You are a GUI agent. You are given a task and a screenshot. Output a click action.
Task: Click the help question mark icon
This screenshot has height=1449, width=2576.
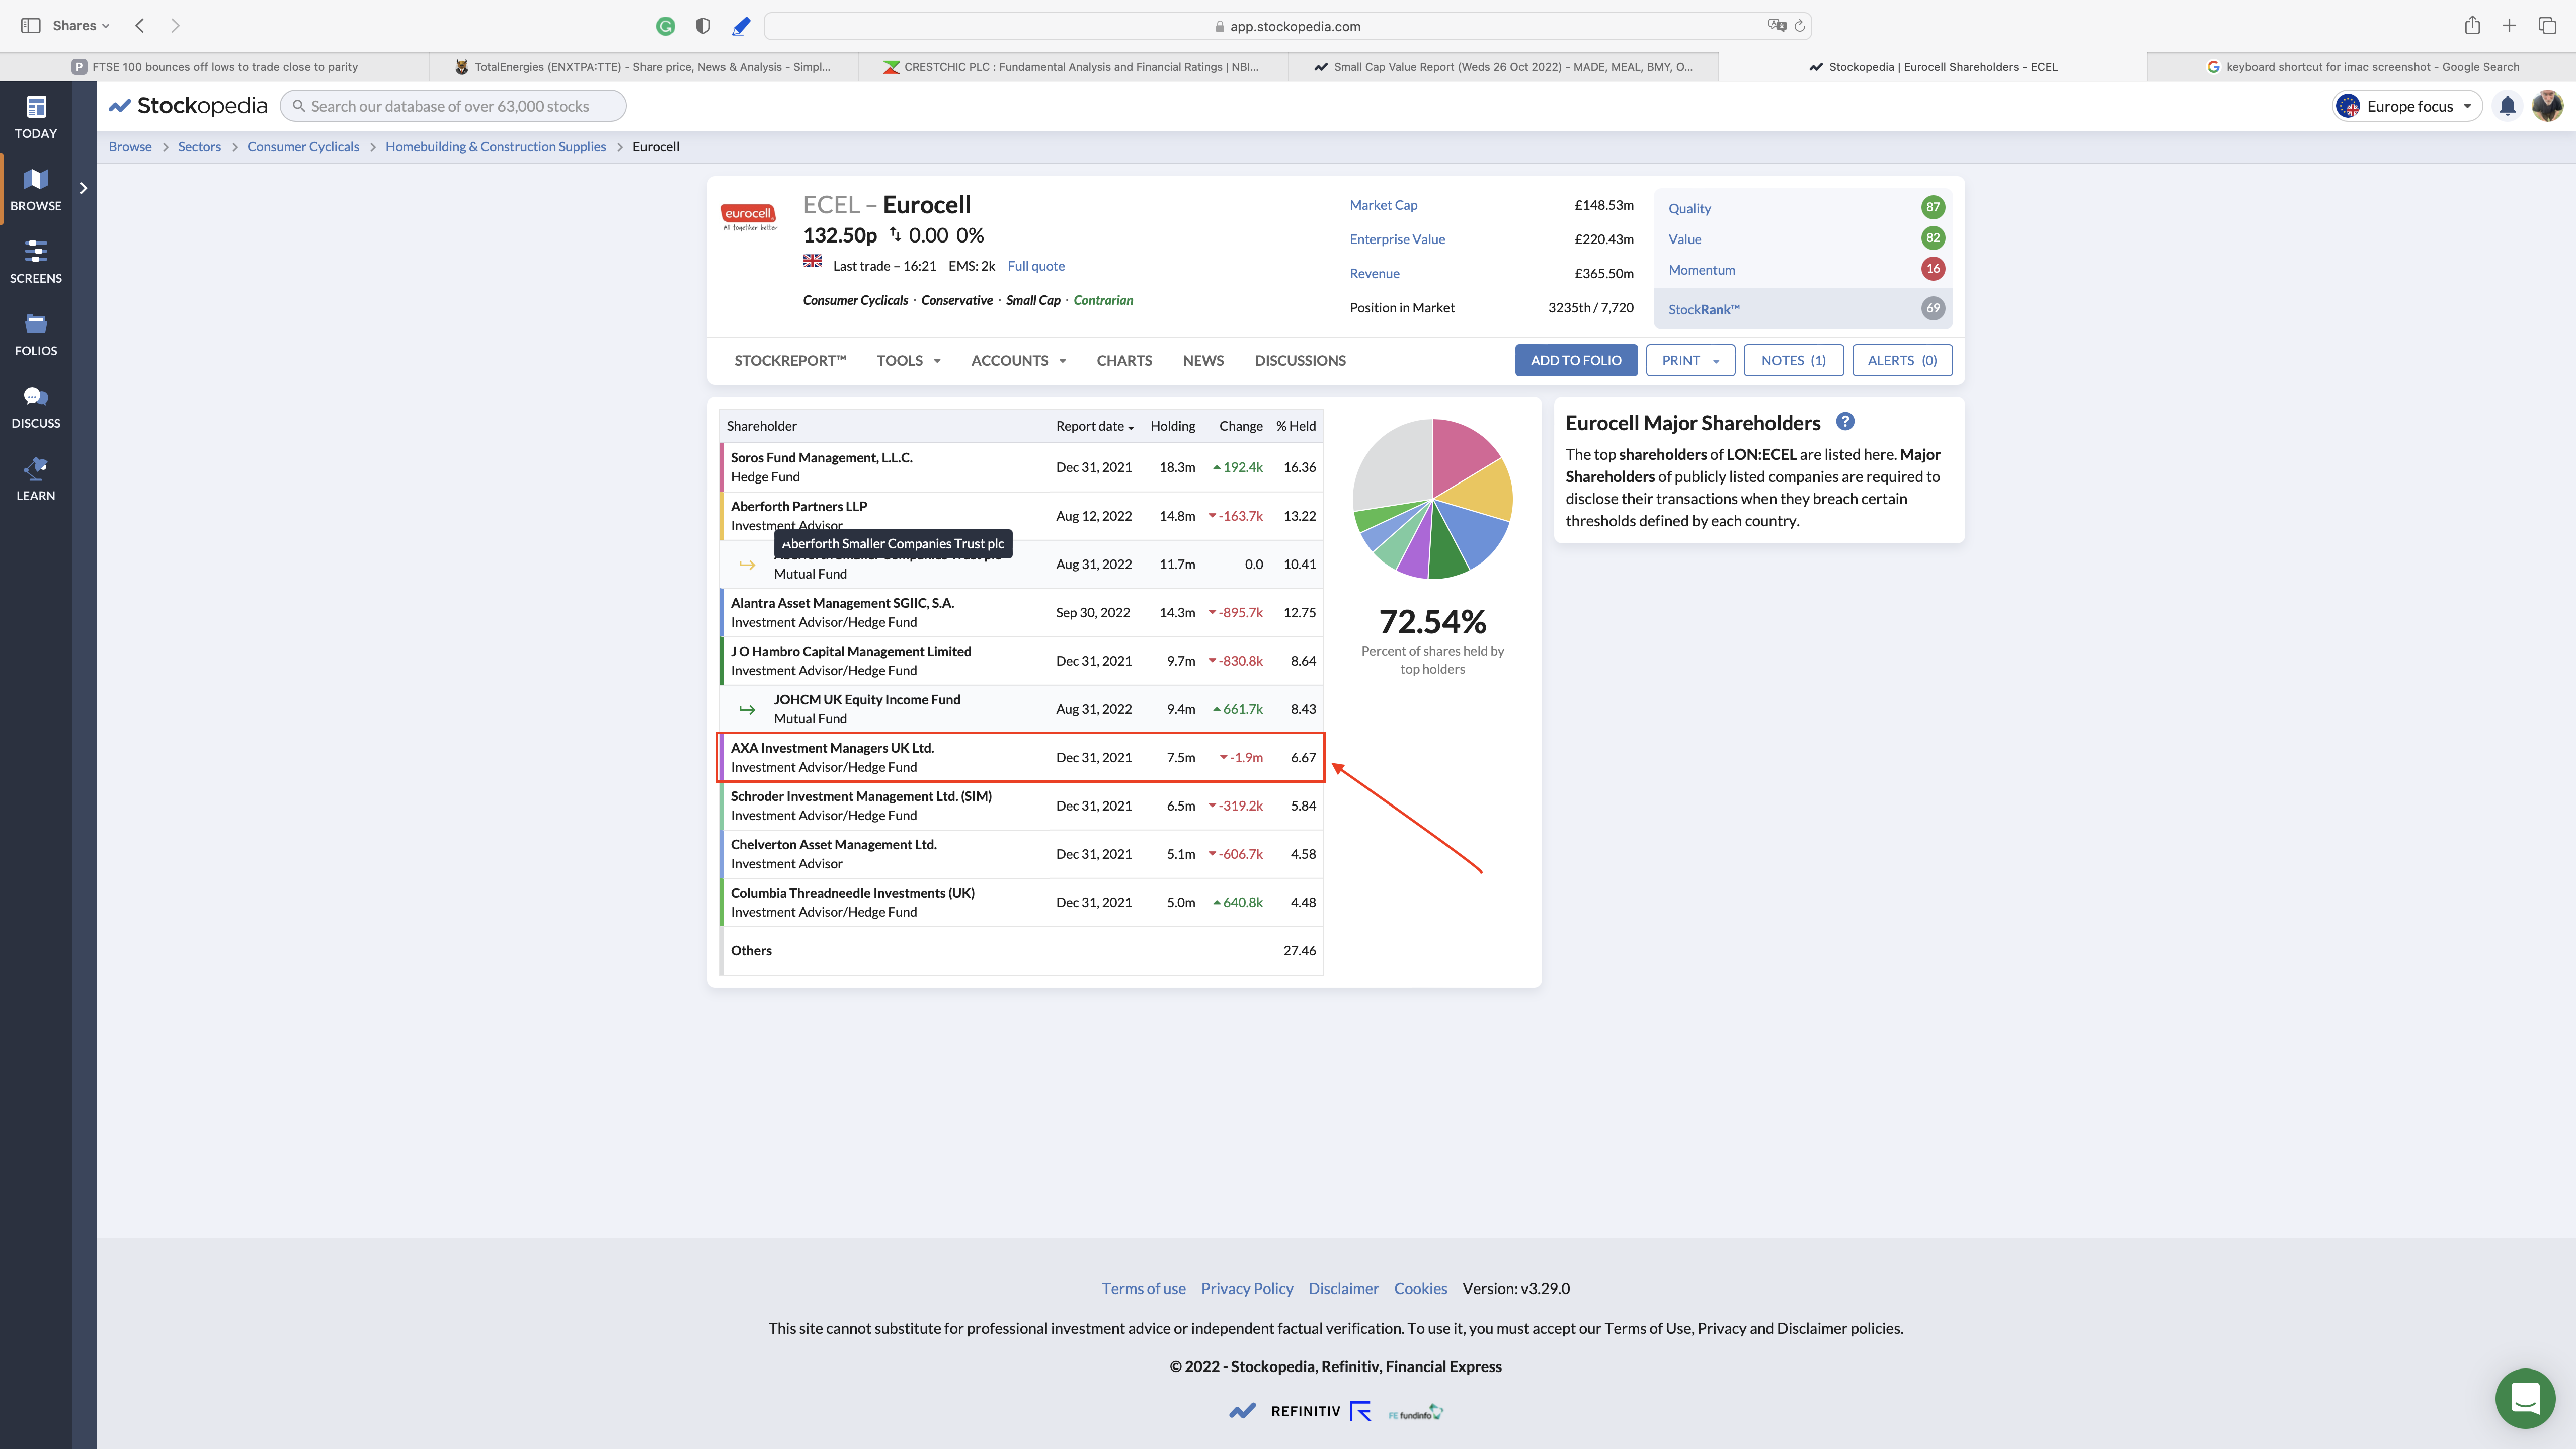pos(1845,422)
